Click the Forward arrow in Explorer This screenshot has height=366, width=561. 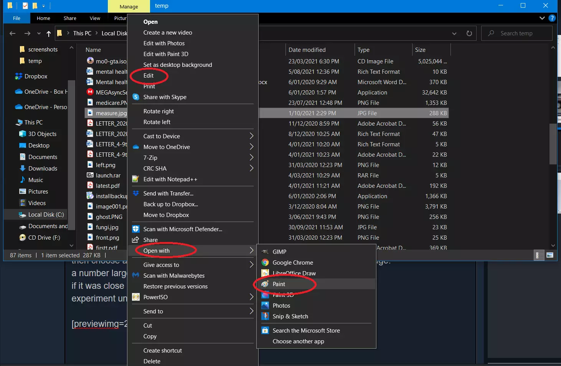coord(27,33)
